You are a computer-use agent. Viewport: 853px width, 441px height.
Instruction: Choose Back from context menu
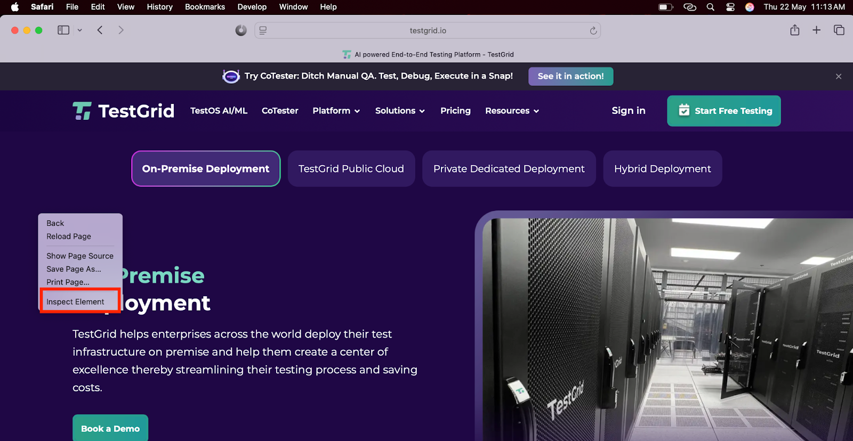click(x=81, y=223)
